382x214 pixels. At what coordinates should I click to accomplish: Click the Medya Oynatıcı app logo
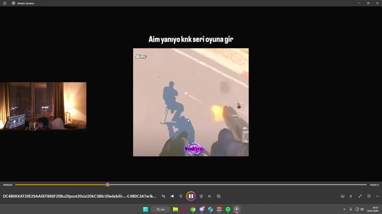[x=13, y=3]
